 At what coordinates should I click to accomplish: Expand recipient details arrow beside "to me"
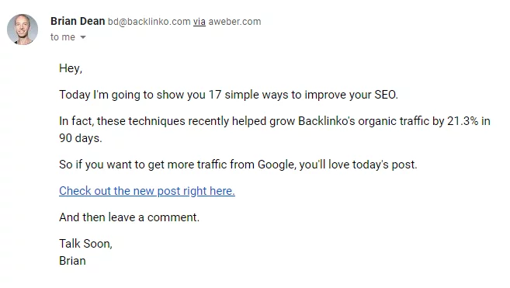pos(83,37)
